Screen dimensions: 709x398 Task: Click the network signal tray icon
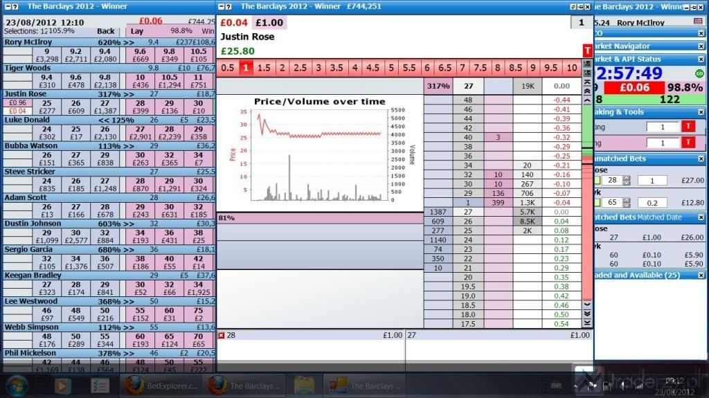pos(638,386)
